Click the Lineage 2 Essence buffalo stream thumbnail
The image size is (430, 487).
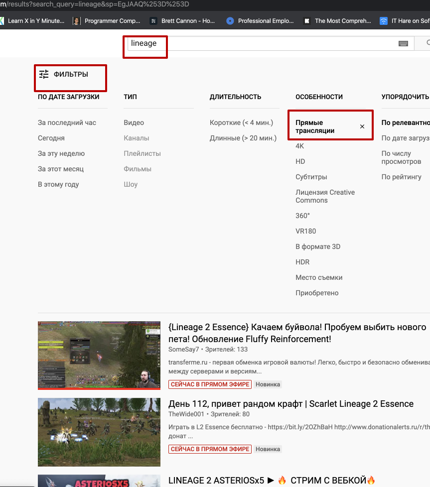pos(99,355)
